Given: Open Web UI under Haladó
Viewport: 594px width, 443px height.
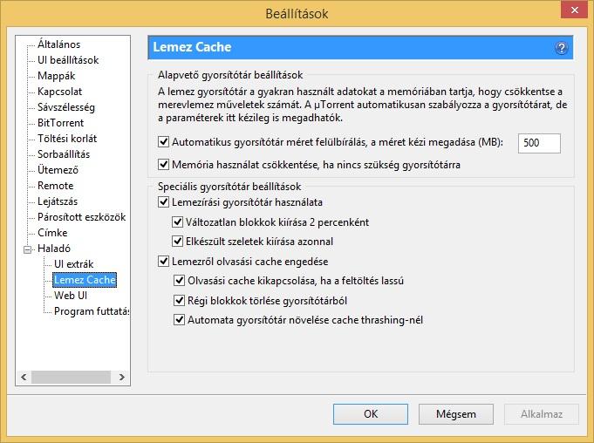Looking at the screenshot, I should click(x=71, y=296).
